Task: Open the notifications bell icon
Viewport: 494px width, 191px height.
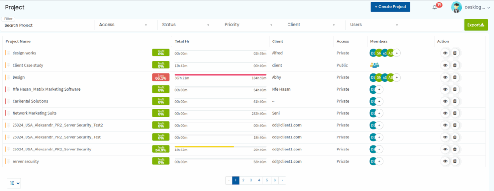Action: [x=435, y=7]
